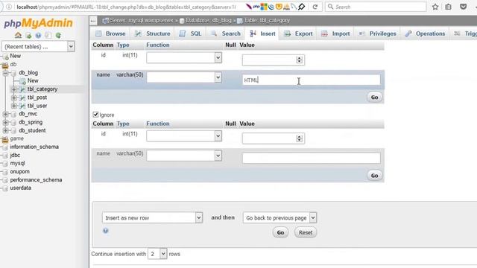Click the log out icon beside home

(28, 36)
